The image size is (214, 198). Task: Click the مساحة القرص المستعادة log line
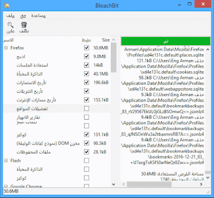coord(172,174)
